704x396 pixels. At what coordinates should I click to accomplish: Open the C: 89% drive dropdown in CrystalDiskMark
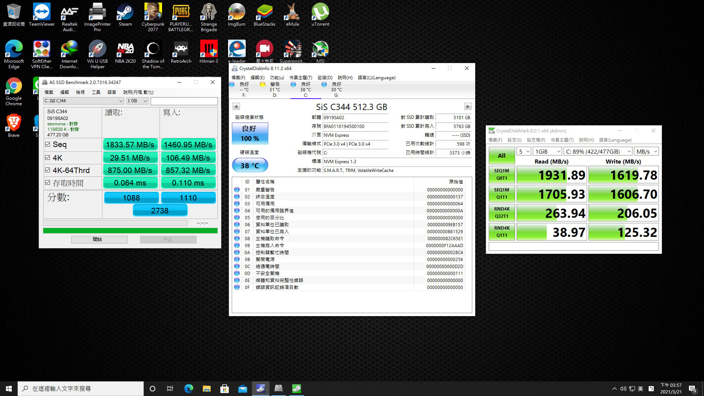coord(598,151)
